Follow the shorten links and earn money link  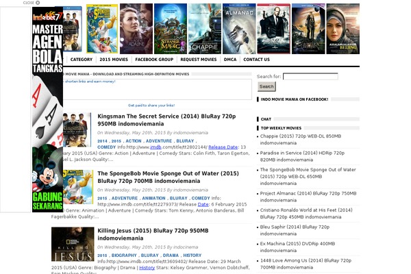pyautogui.click(x=90, y=82)
